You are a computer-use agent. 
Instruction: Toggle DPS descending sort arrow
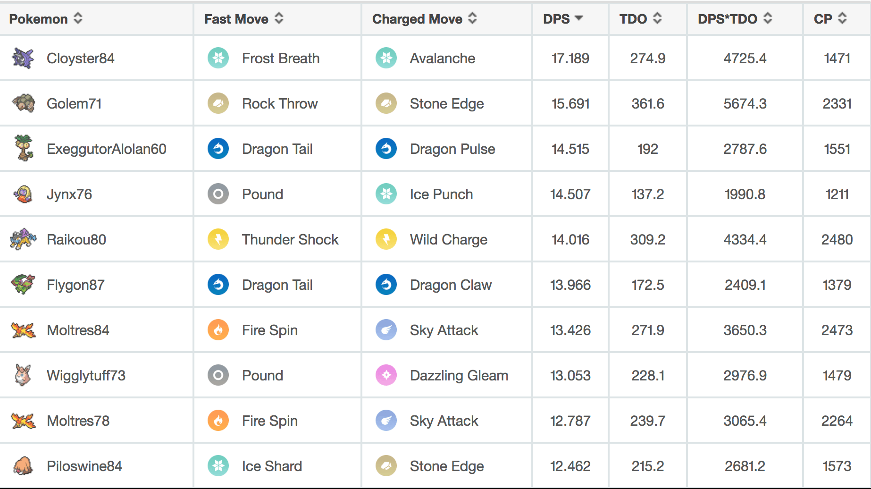click(x=579, y=18)
